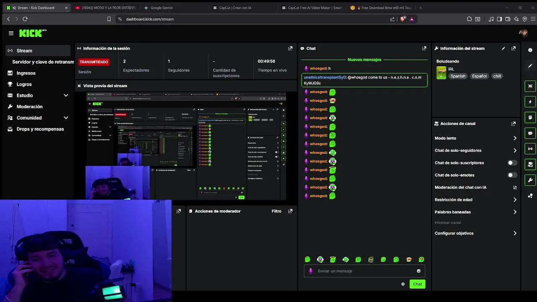Reload the page with browser refresh button

point(25,19)
